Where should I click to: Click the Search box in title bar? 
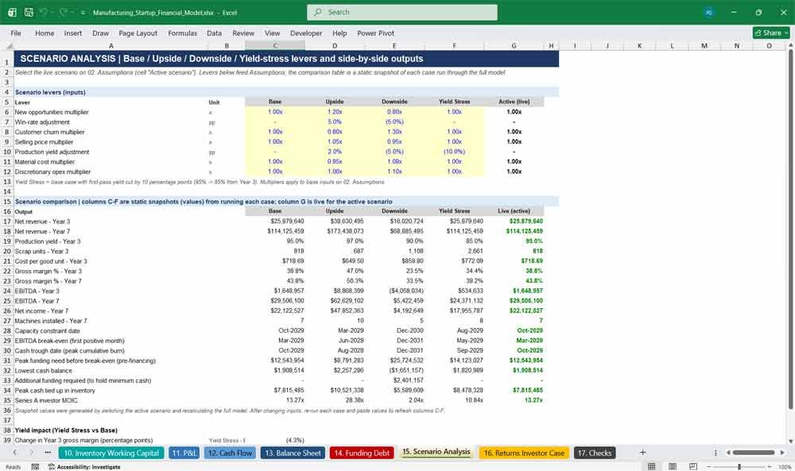[401, 12]
